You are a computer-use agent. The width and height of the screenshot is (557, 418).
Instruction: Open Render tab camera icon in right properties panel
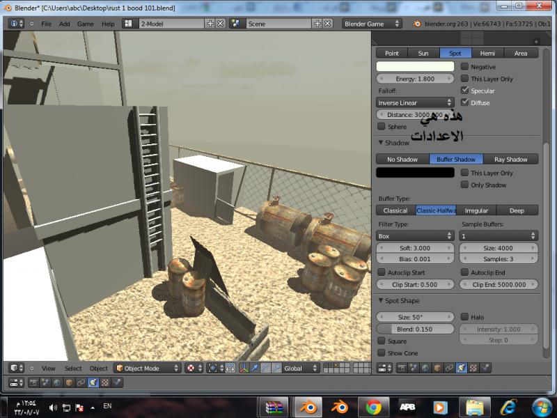tap(402, 368)
